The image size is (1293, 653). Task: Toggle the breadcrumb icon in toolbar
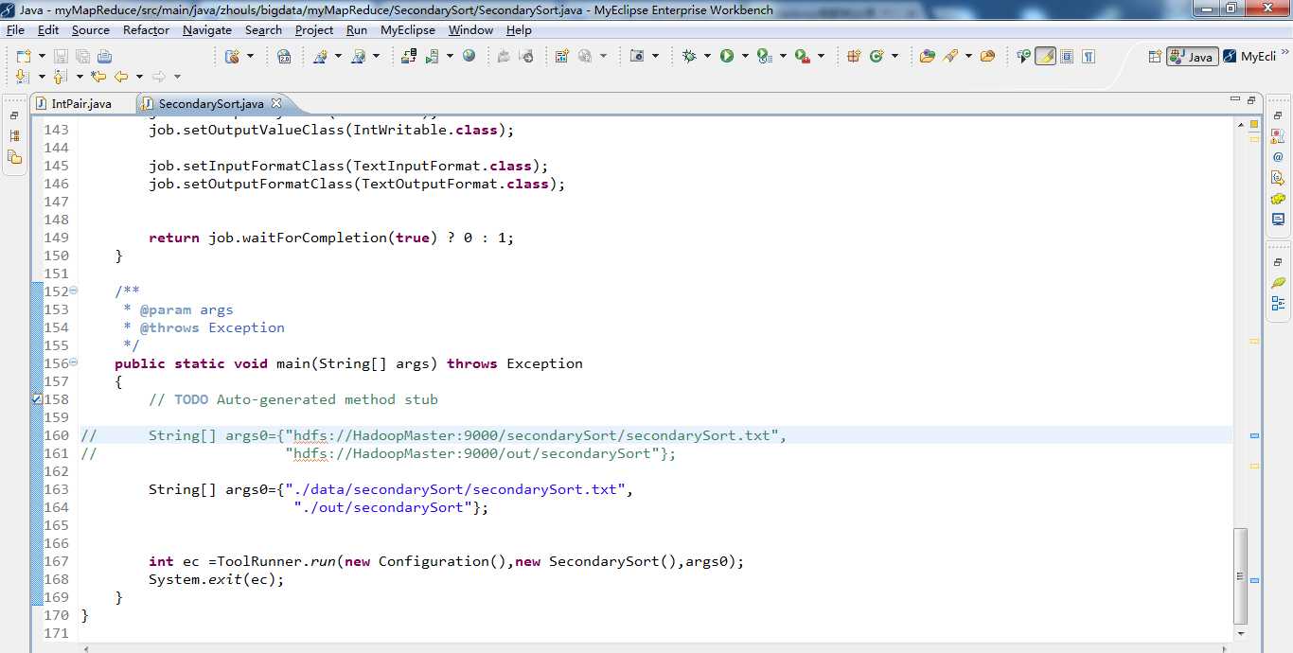[x=1023, y=56]
